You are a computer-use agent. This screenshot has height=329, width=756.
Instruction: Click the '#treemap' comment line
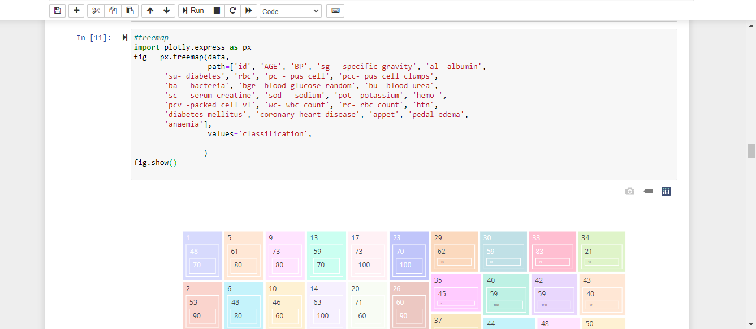(x=151, y=38)
